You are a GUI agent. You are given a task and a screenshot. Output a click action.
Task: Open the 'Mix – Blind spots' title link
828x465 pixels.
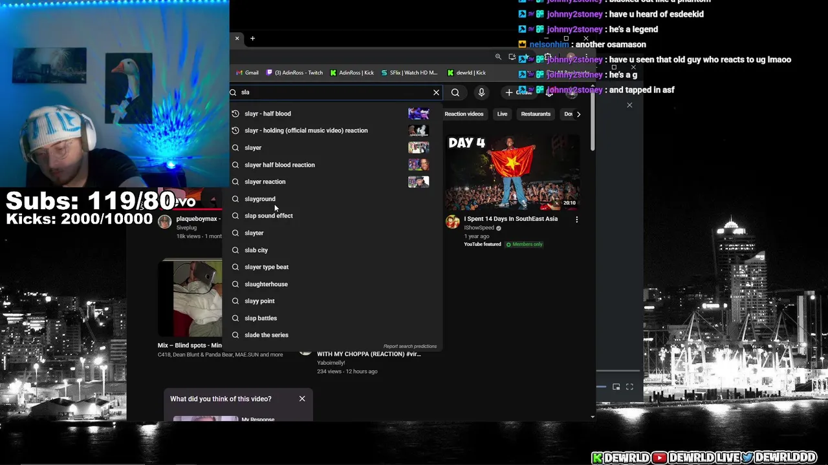tap(190, 346)
